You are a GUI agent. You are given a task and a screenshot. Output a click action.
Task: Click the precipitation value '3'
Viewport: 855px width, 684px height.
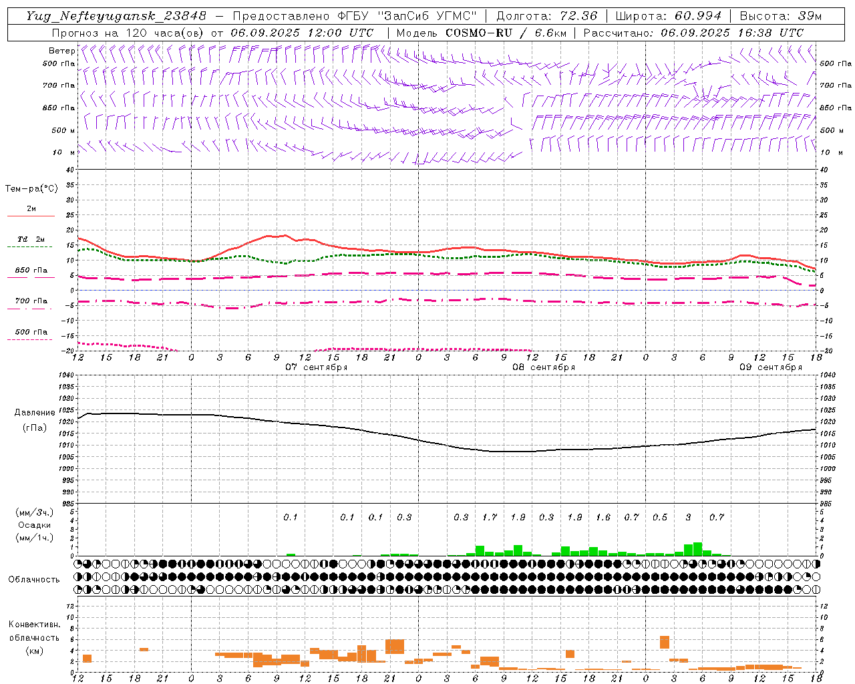coord(689,517)
